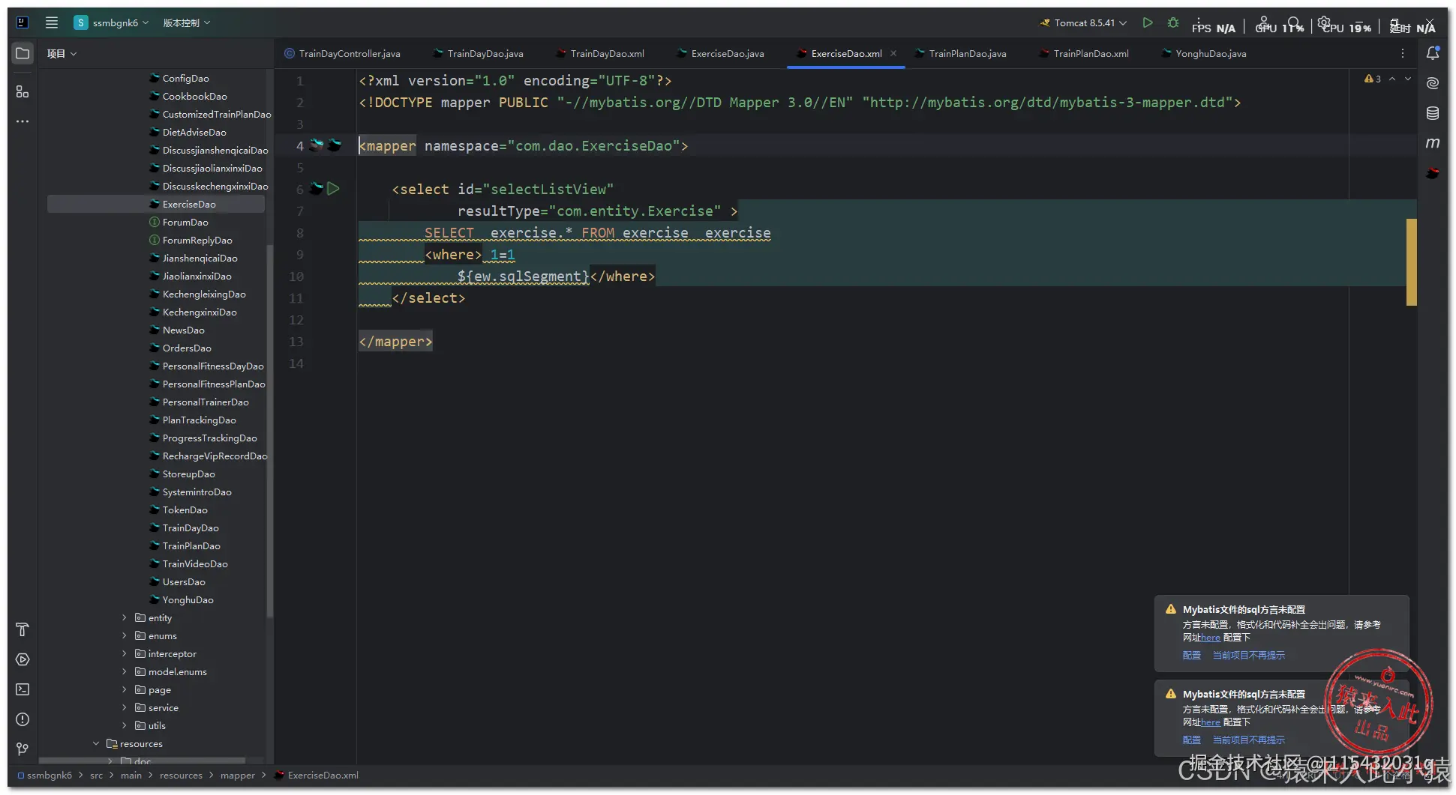Open the notifications bell panel
Image resolution: width=1456 pixels, height=795 pixels.
point(1432,53)
